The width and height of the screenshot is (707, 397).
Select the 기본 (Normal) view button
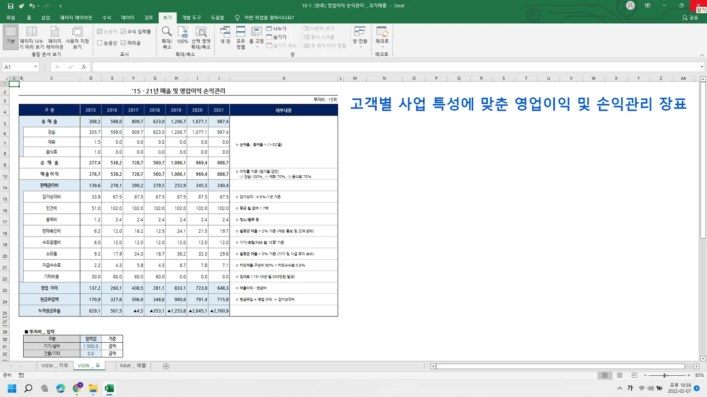[x=10, y=38]
